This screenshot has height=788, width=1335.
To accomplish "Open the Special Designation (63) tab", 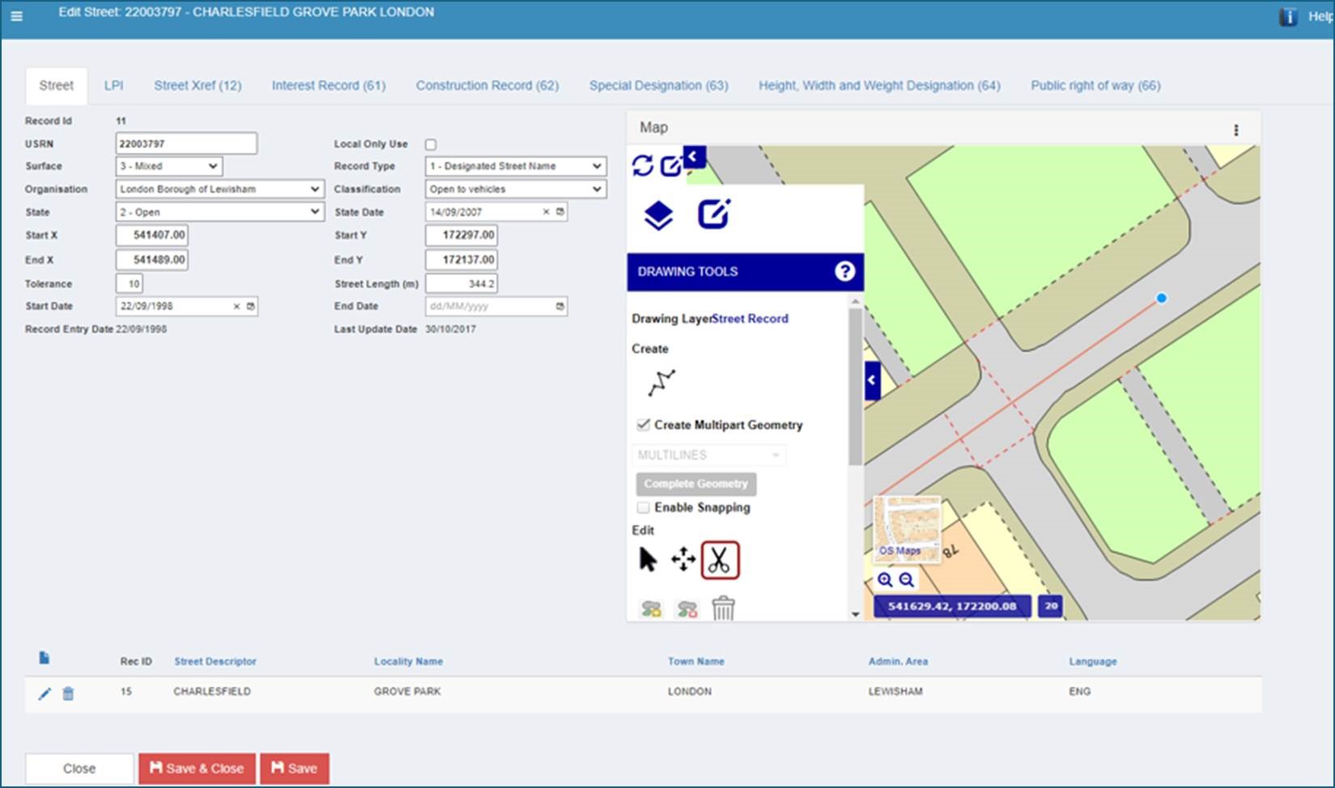I will 659,86.
